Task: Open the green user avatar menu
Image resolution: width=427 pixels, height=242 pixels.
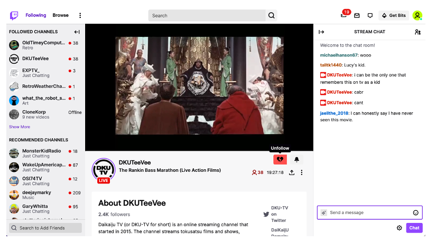Action: pos(417,15)
